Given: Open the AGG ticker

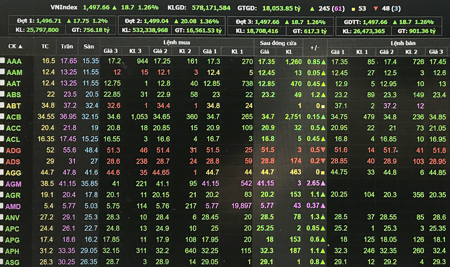Looking at the screenshot, I should point(13,173).
